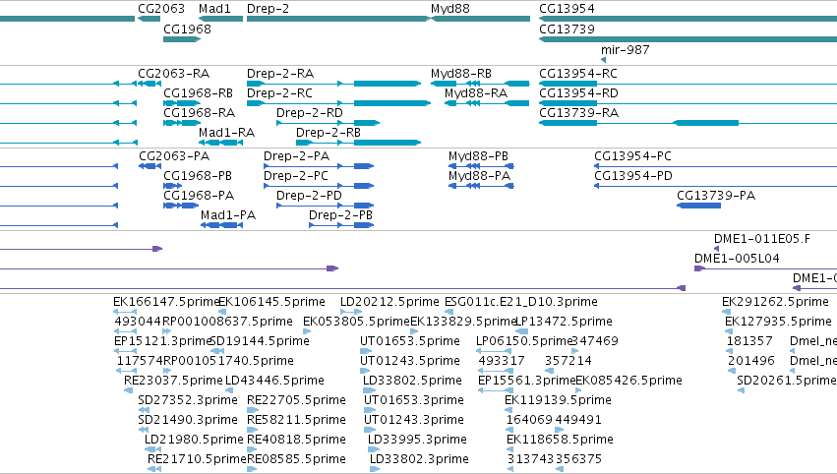The height and width of the screenshot is (474, 837).
Task: Select the CG1968-PA protein label
Action: [x=199, y=196]
